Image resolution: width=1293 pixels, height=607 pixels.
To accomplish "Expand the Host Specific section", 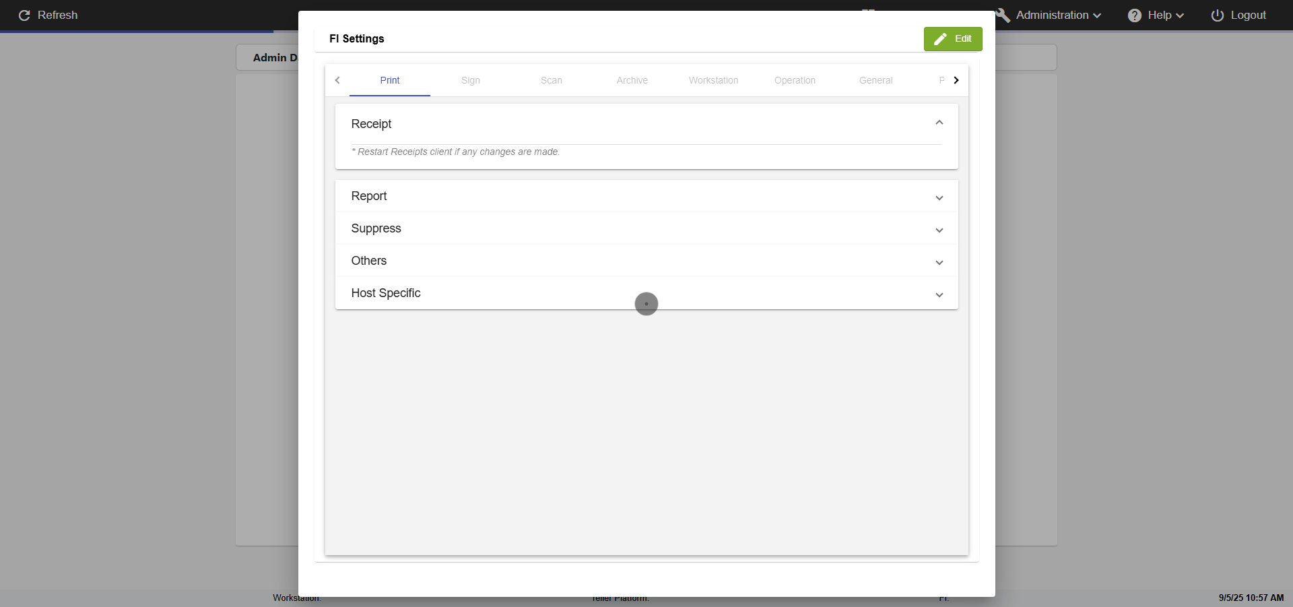I will 939,294.
